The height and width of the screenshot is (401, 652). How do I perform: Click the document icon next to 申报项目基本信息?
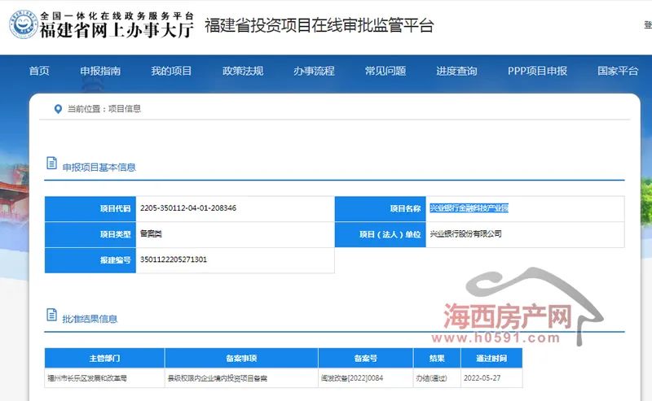tap(51, 163)
